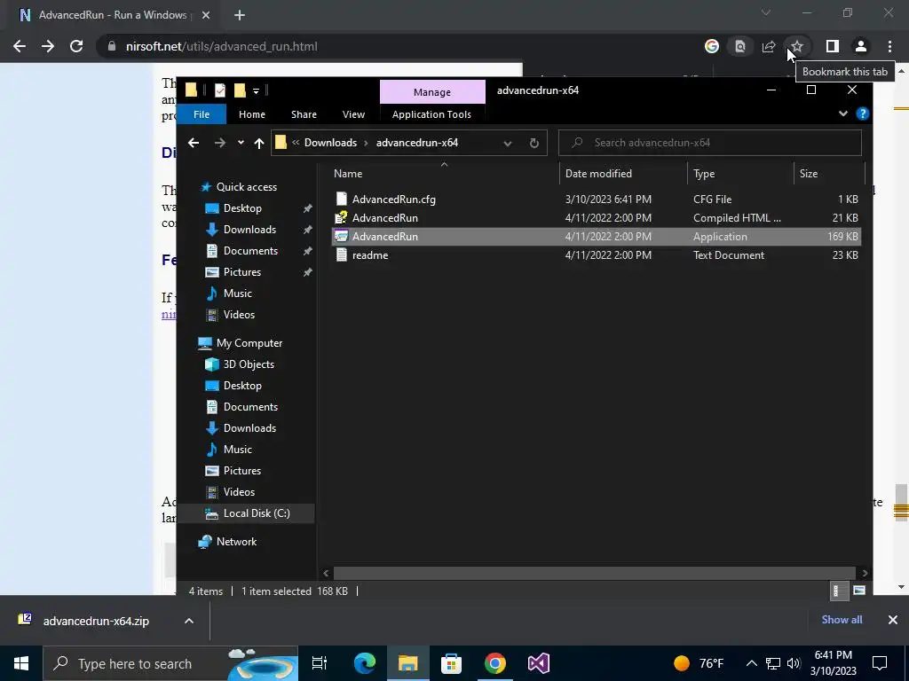Open the File menu in Explorer
The image size is (909, 681).
click(x=202, y=114)
